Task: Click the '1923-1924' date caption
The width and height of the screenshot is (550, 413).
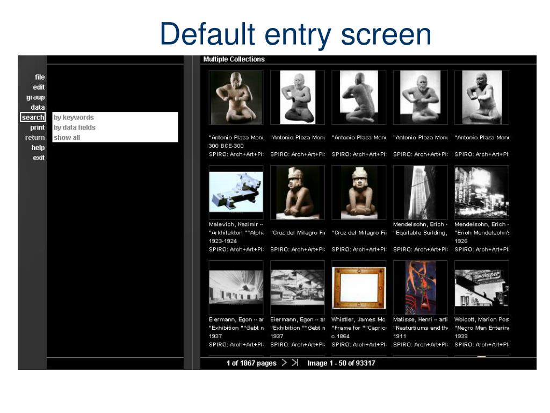Action: [223, 241]
